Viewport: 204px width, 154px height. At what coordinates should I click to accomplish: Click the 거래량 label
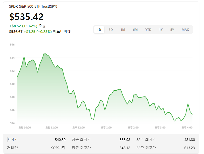[12, 148]
